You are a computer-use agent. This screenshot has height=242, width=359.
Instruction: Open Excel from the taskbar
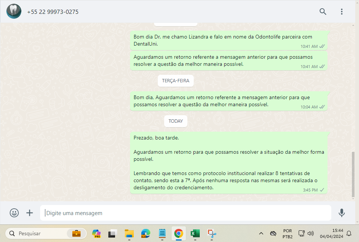point(195,233)
